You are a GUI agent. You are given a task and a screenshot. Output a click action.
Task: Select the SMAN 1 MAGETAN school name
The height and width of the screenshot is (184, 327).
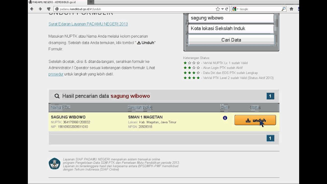click(145, 117)
